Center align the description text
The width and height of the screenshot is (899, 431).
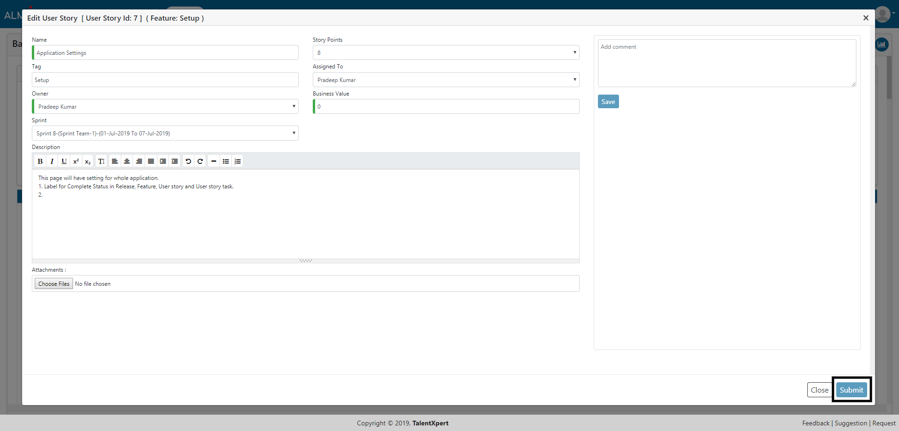pos(127,161)
